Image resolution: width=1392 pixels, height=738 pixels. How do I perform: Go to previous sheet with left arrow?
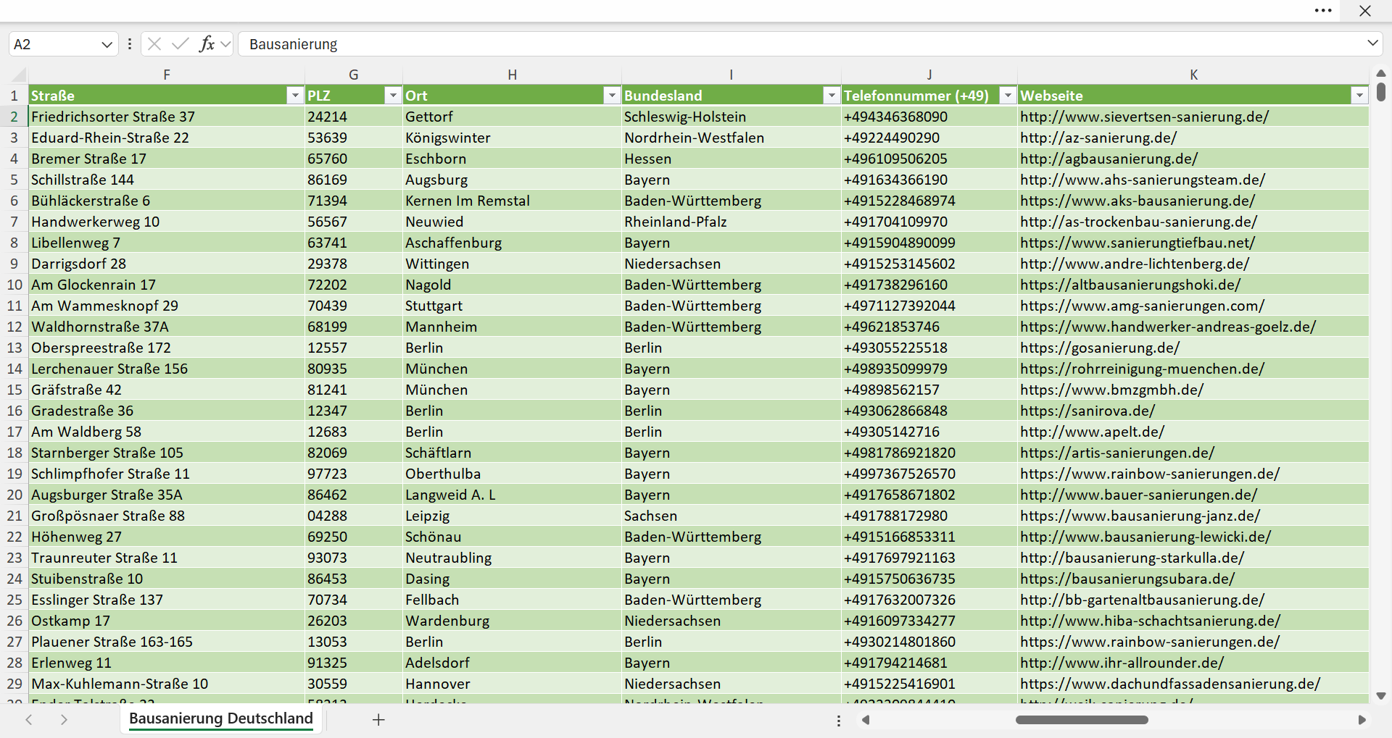point(29,719)
